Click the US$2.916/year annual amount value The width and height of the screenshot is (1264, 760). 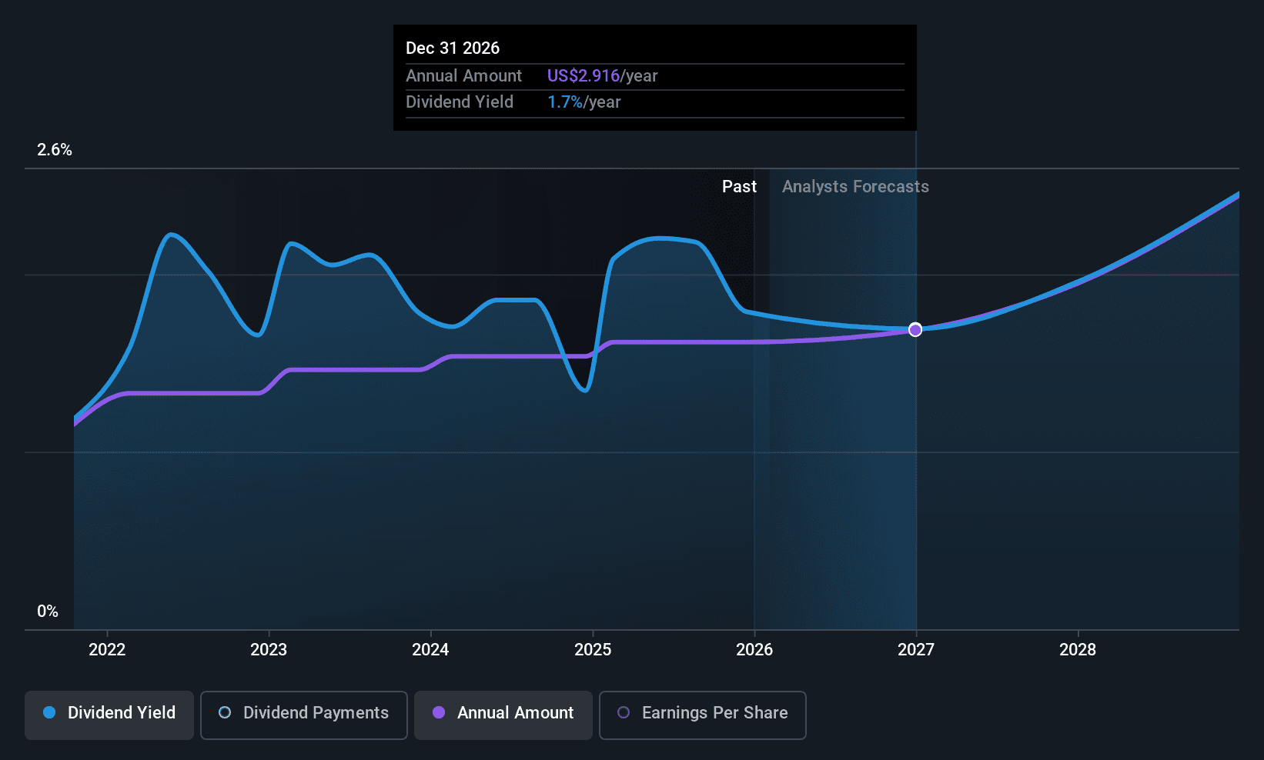point(602,76)
